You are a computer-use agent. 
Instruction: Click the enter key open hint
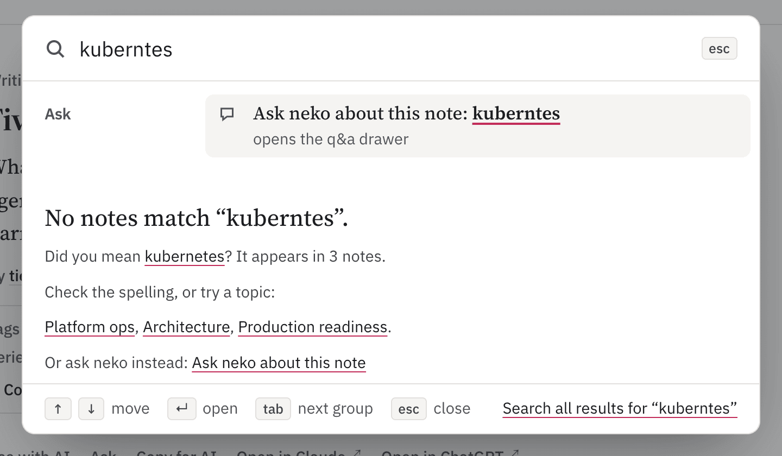[181, 409]
